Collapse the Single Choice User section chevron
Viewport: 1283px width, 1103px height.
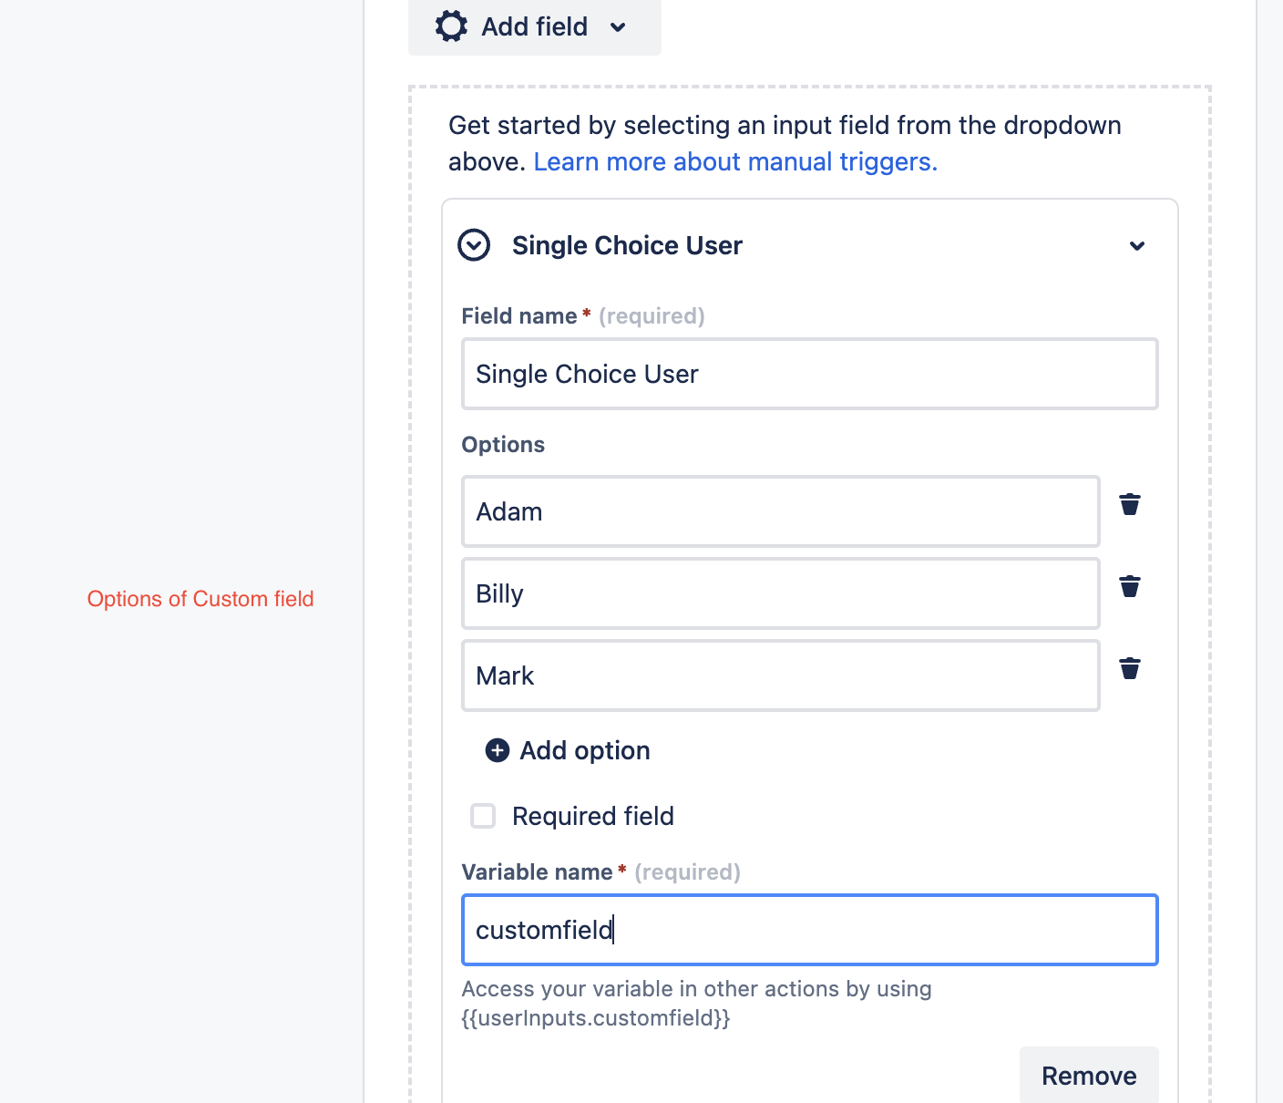click(x=1137, y=245)
